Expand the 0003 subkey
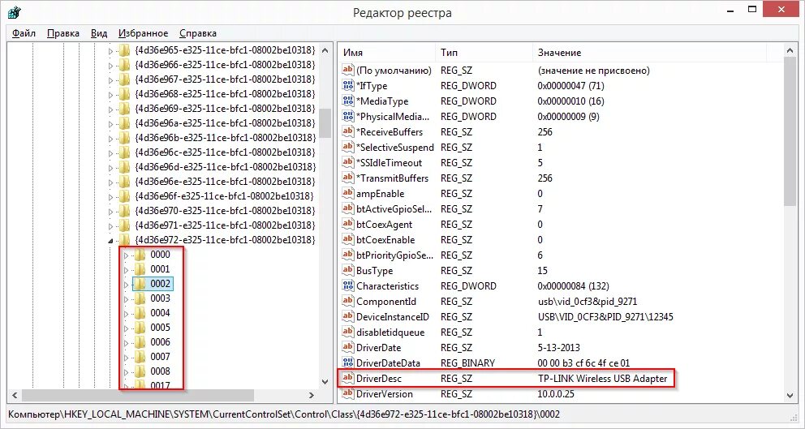This screenshot has height=429, width=805. coord(127,299)
